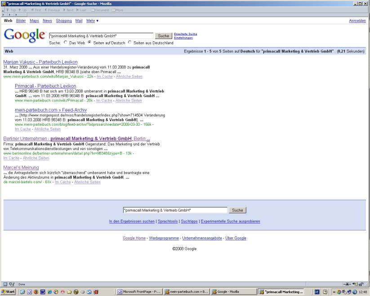The width and height of the screenshot is (370, 296).
Task: Open 'Im Cache' for the Primacall wiki result
Action: pyautogui.click(x=104, y=101)
